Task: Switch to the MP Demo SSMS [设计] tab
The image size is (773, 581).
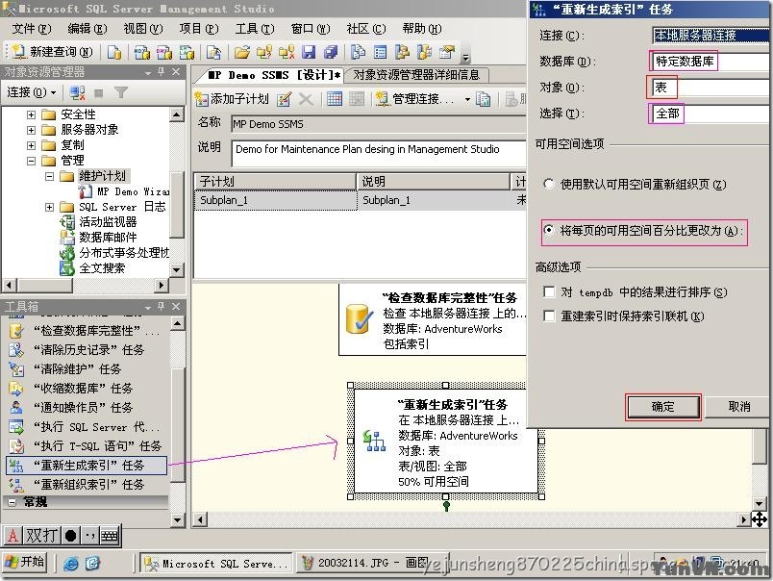Action: pyautogui.click(x=273, y=75)
